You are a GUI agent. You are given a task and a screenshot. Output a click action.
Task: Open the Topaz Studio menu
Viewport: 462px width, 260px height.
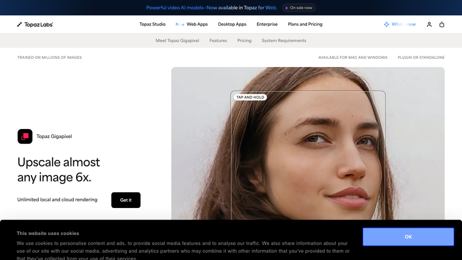[x=153, y=25]
